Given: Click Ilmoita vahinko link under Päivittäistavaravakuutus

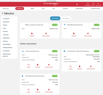Looking at the screenshot, I should pos(88,36).
